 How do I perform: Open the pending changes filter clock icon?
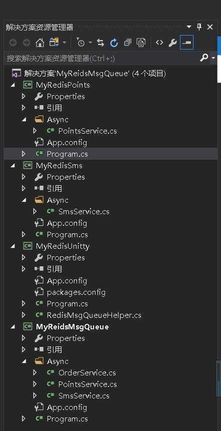click(x=80, y=43)
